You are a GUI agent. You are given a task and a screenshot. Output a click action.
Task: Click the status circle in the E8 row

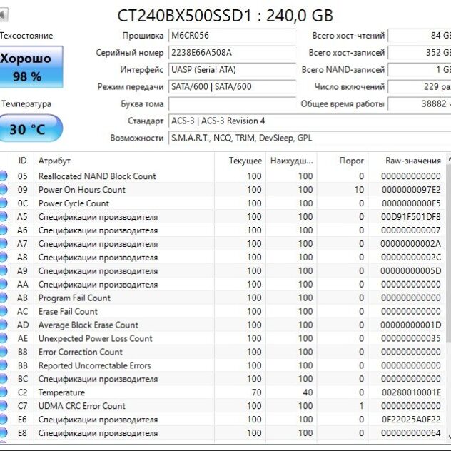[3, 432]
